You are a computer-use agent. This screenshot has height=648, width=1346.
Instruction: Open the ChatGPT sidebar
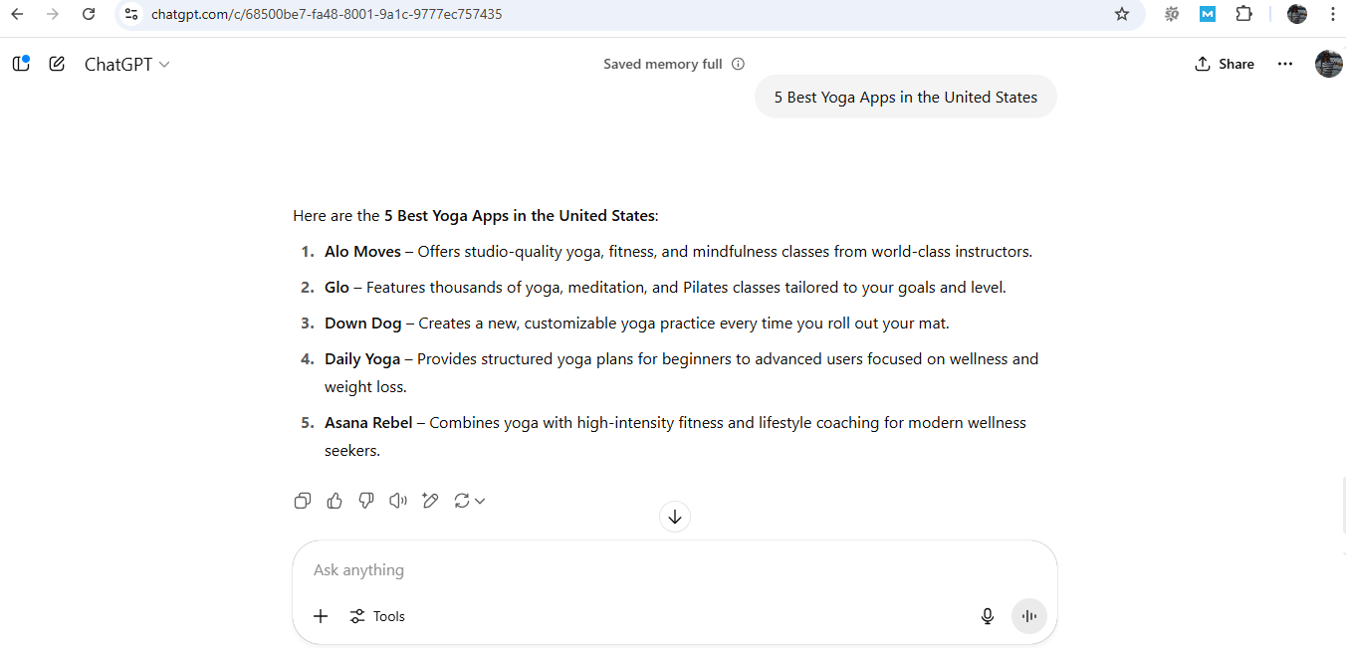(21, 64)
